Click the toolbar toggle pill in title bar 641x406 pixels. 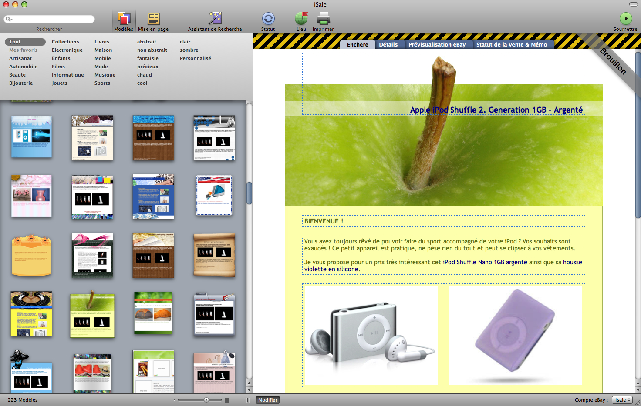[633, 4]
